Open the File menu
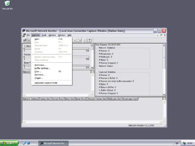Viewport: 195px width, 146px height. 28,35
